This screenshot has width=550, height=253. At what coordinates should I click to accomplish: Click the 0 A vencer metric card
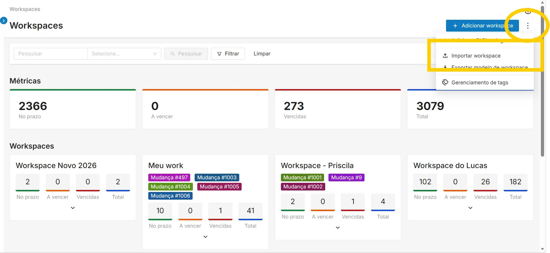(205, 109)
